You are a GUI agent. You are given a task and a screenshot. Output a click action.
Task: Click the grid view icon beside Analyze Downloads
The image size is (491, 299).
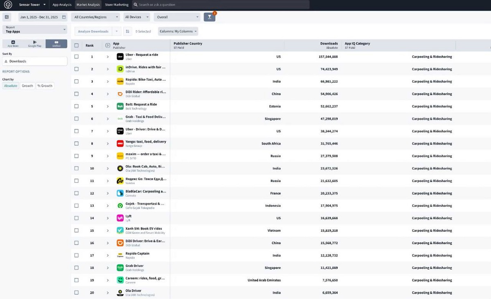128,32
